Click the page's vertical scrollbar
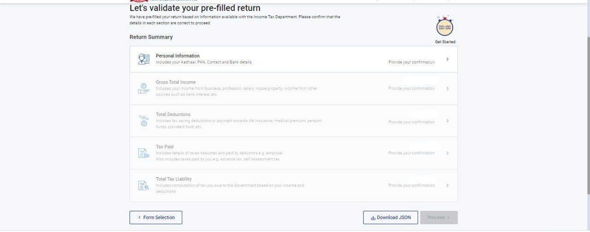The width and height of the screenshot is (590, 232). pyautogui.click(x=586, y=115)
